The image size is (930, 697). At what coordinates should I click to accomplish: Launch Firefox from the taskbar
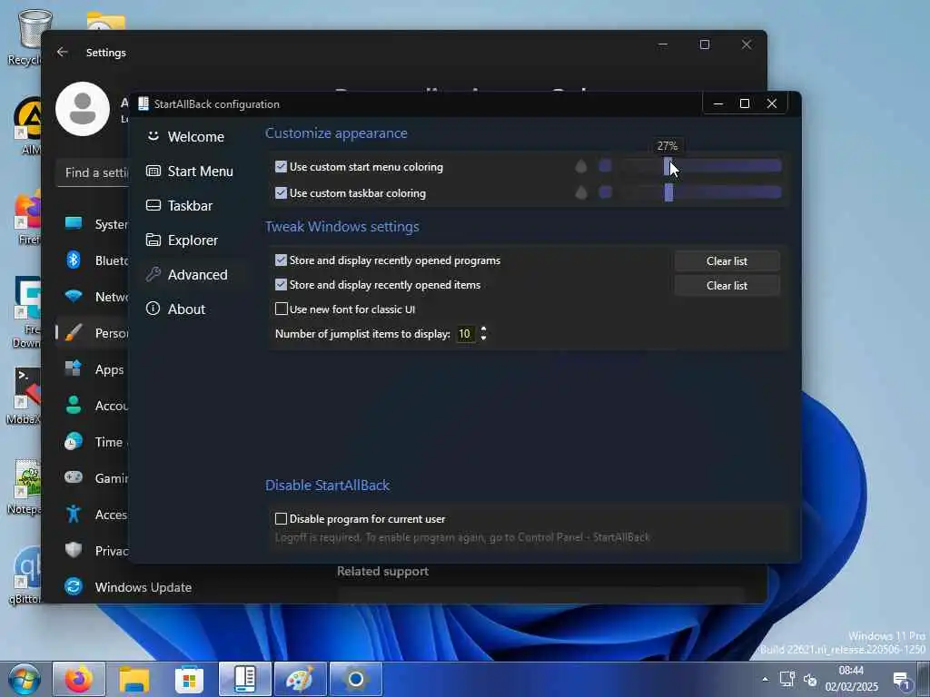[79, 679]
